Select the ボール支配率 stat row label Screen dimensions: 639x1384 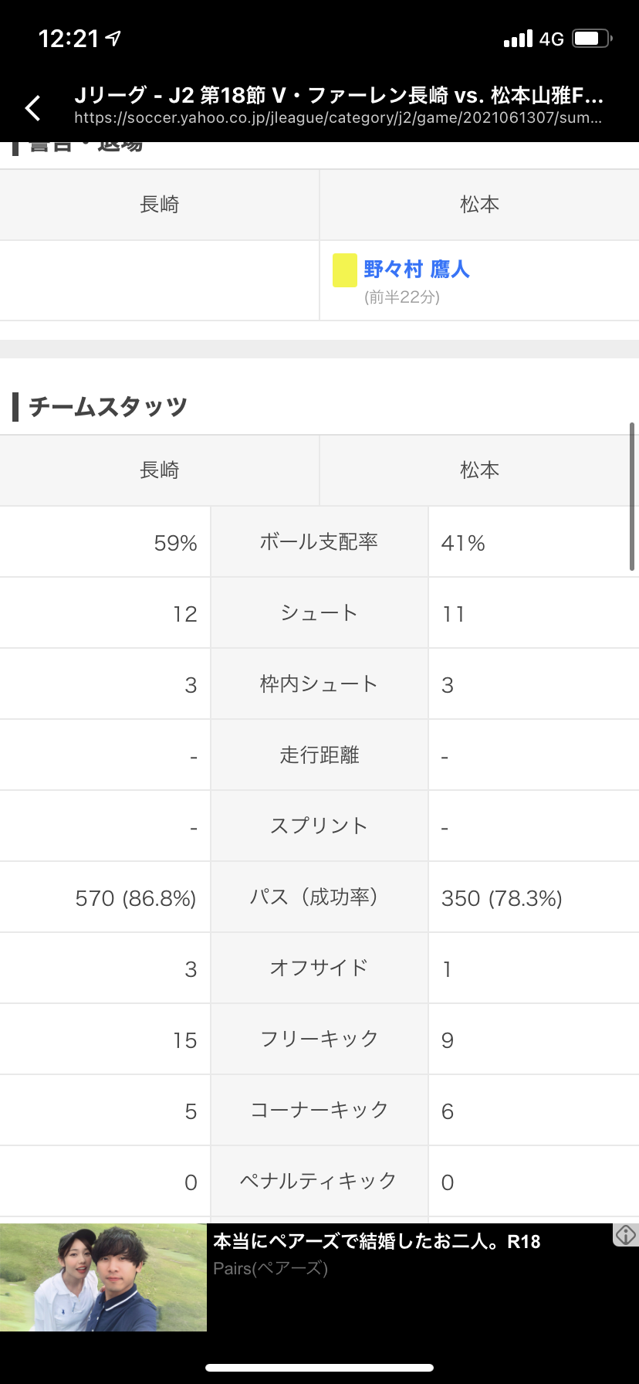coord(319,542)
